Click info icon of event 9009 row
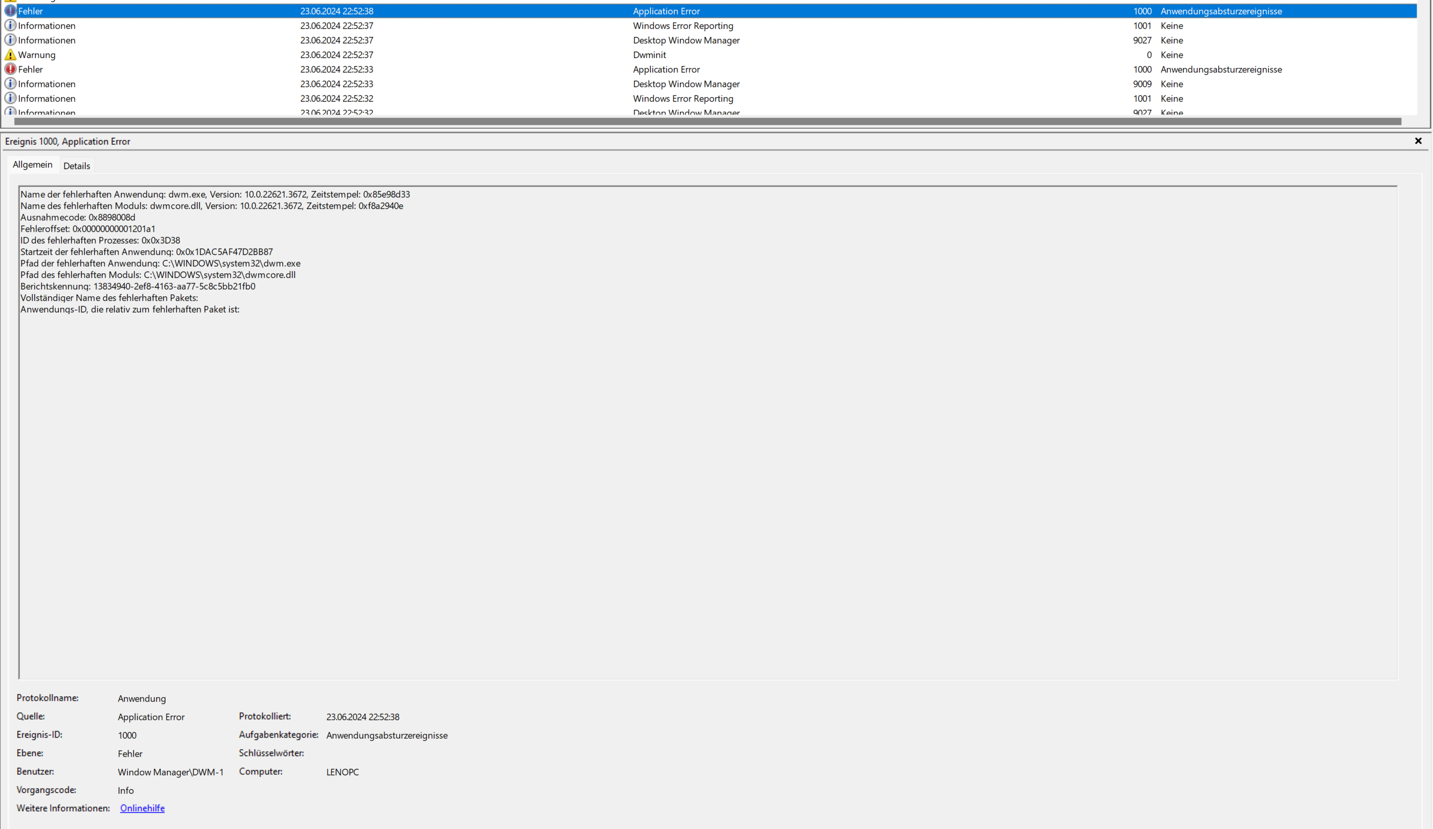Viewport: 1433px width, 829px height. click(10, 84)
